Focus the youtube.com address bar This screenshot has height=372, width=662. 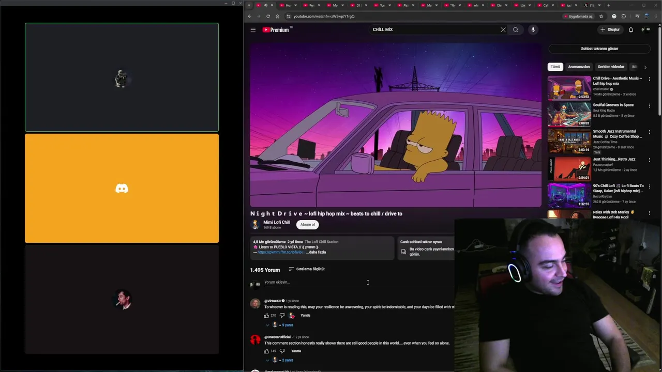[x=424, y=16]
